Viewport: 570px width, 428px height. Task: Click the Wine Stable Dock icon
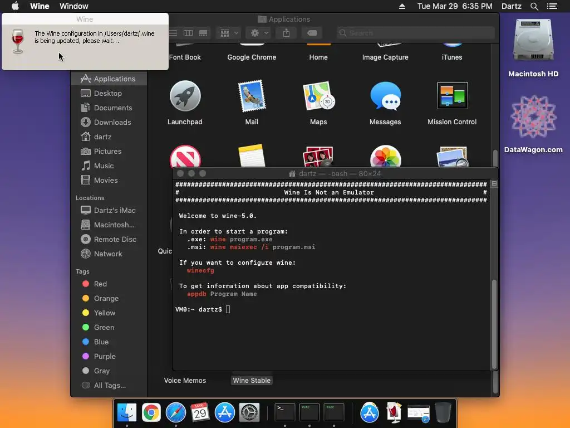[394, 412]
